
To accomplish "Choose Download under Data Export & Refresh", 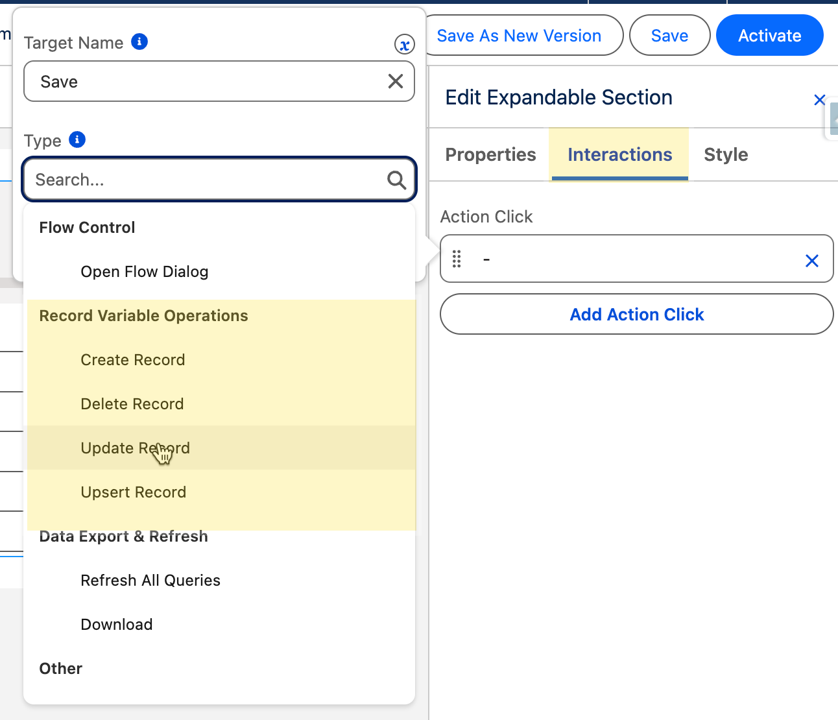I will 117,625.
